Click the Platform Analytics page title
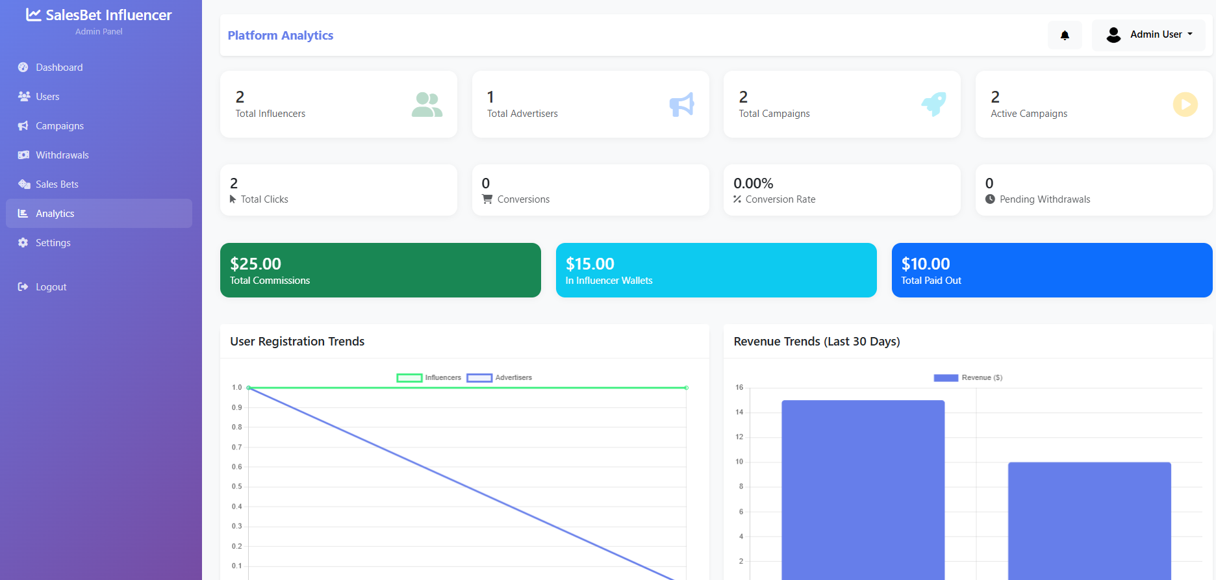 [281, 36]
